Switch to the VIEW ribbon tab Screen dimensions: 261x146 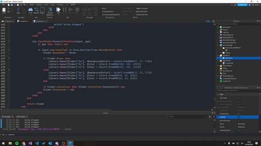point(53,5)
